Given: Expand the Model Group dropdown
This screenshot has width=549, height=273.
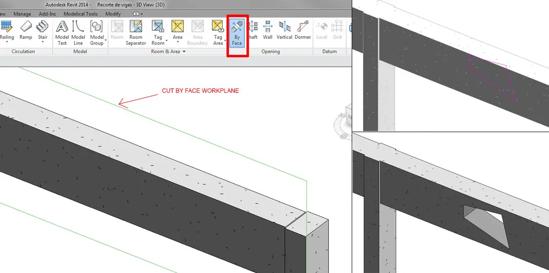Looking at the screenshot, I should tap(106, 40).
